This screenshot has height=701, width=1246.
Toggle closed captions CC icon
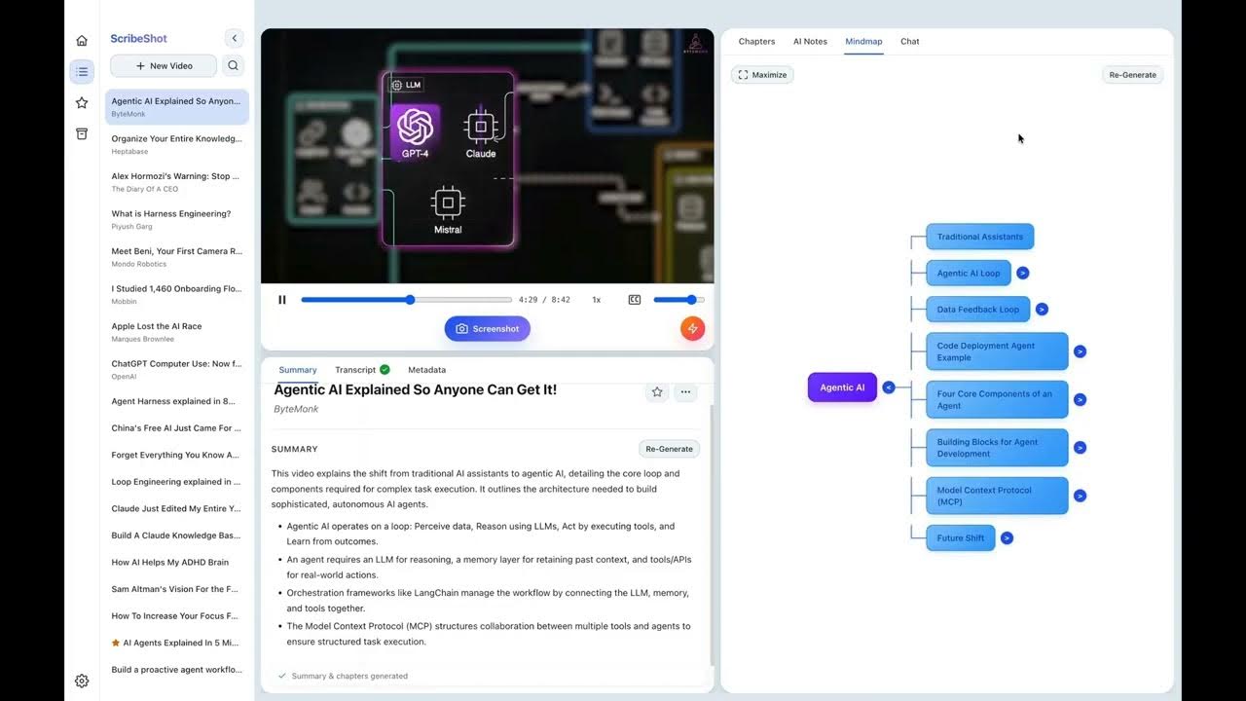(x=635, y=300)
